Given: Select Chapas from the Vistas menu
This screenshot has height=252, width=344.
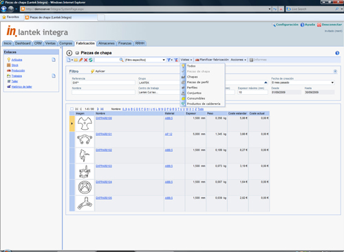Looking at the screenshot, I should [x=192, y=77].
